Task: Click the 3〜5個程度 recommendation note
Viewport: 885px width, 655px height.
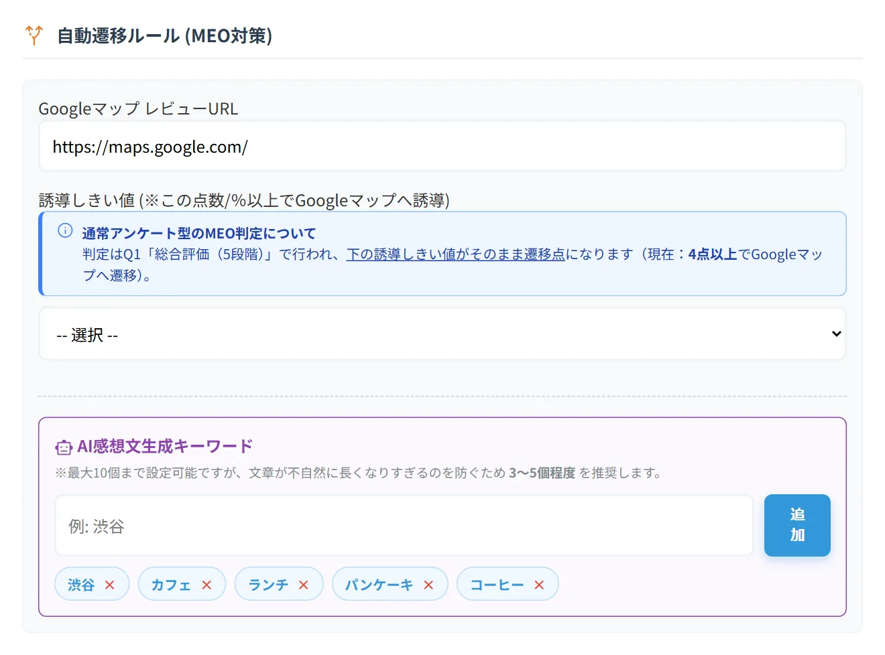Action: [542, 473]
